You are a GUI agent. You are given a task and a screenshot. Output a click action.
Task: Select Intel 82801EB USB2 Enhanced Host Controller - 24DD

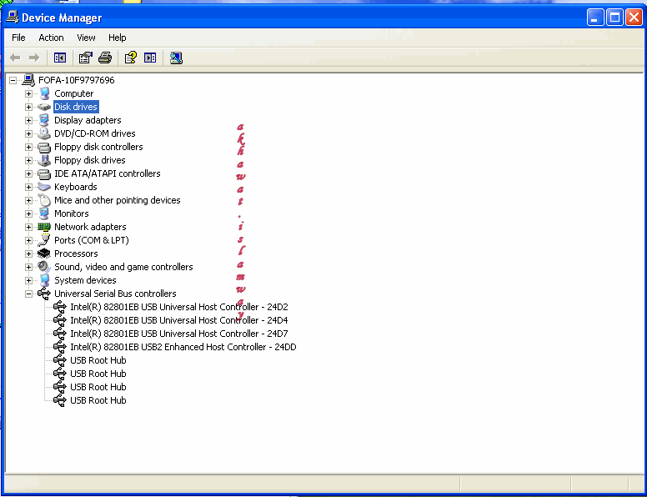tap(183, 347)
